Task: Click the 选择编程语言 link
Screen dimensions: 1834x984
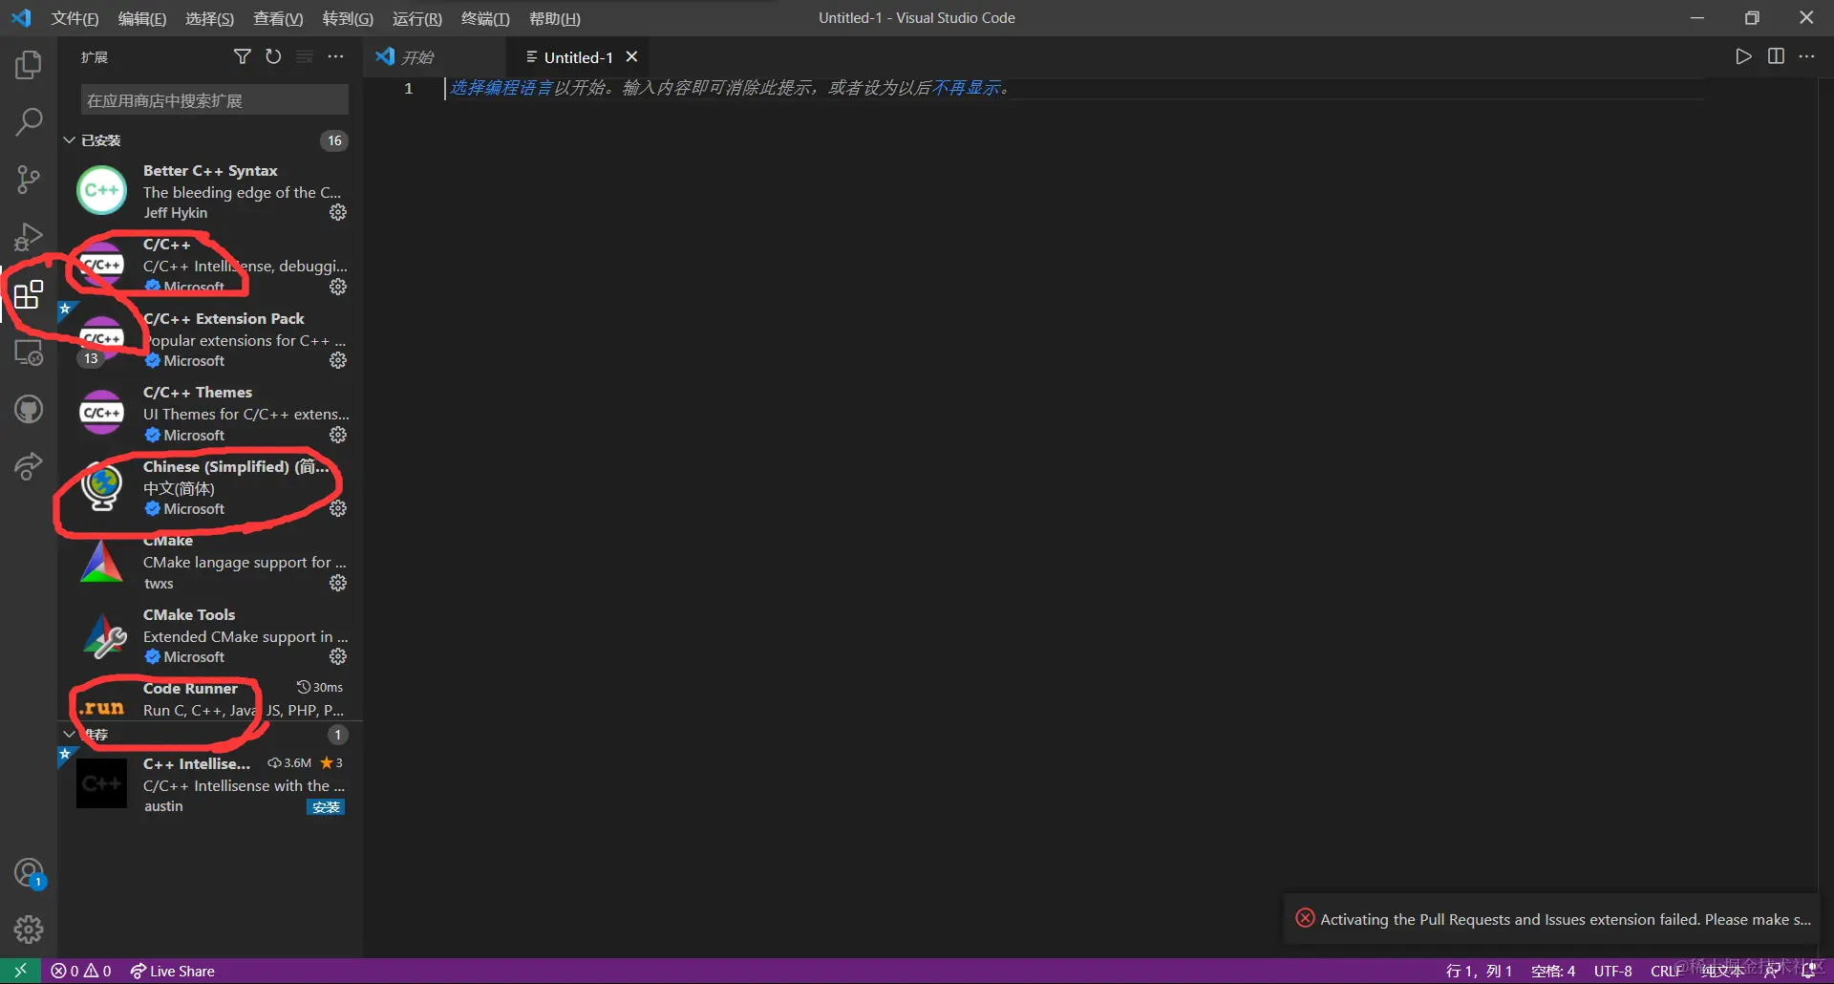Action: pos(501,88)
